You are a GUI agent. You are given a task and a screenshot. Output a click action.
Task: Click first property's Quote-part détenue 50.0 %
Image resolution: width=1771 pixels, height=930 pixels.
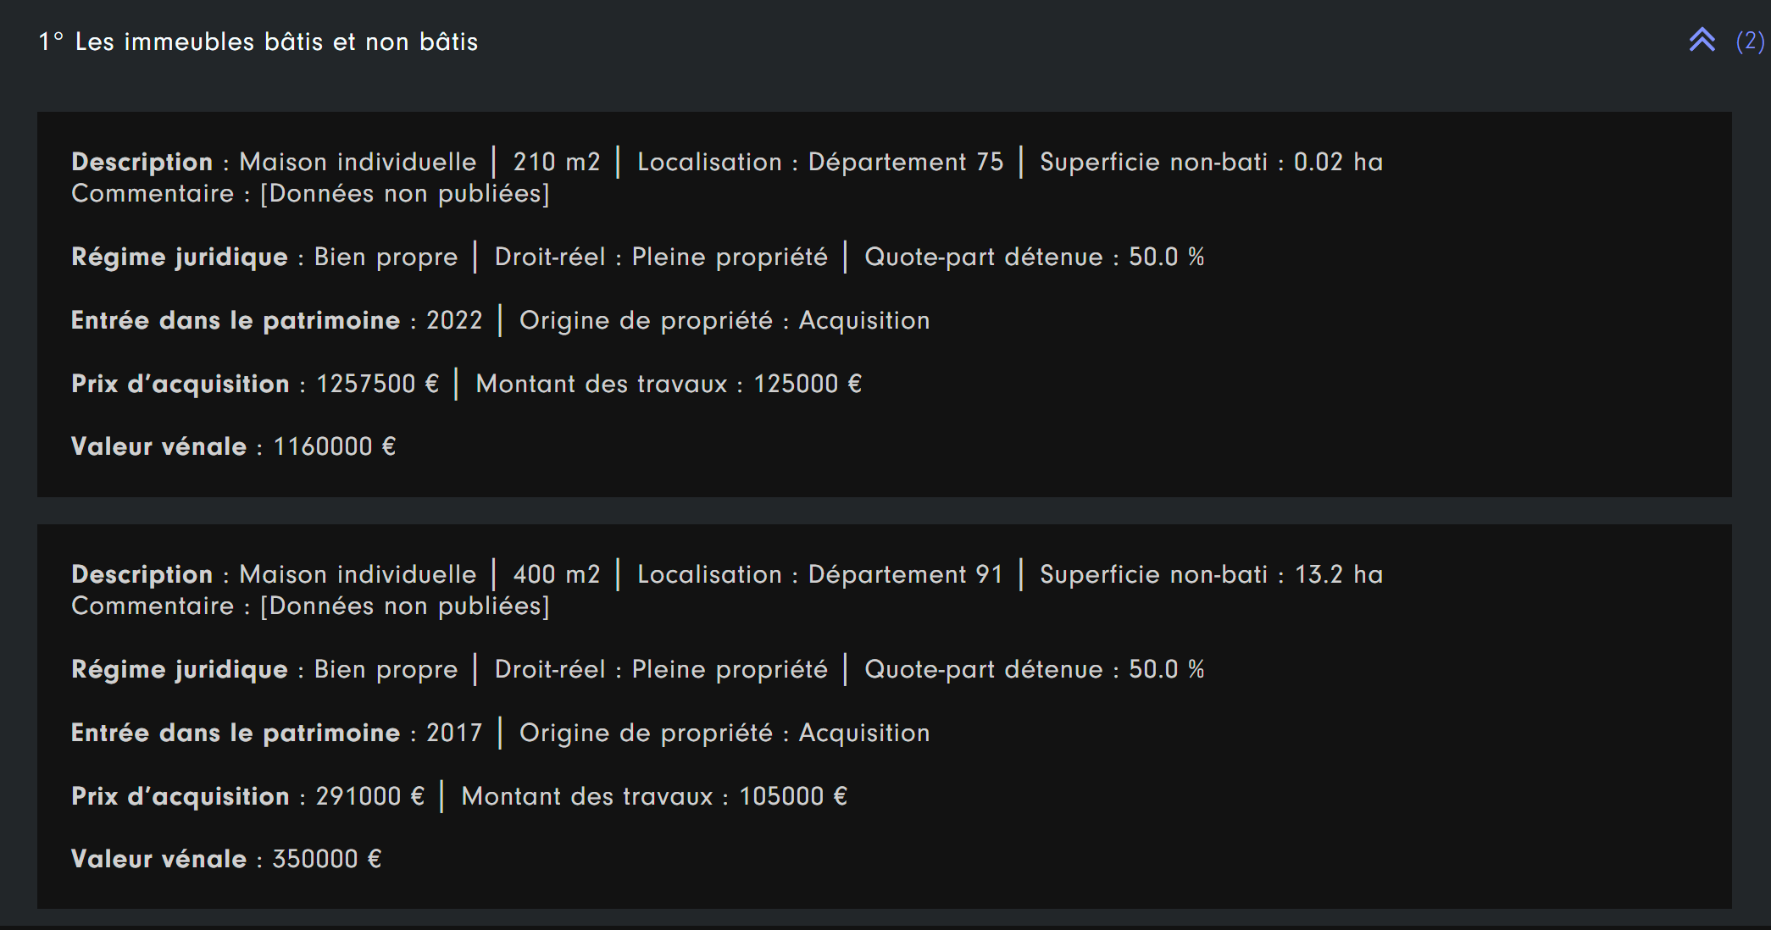(x=1035, y=257)
